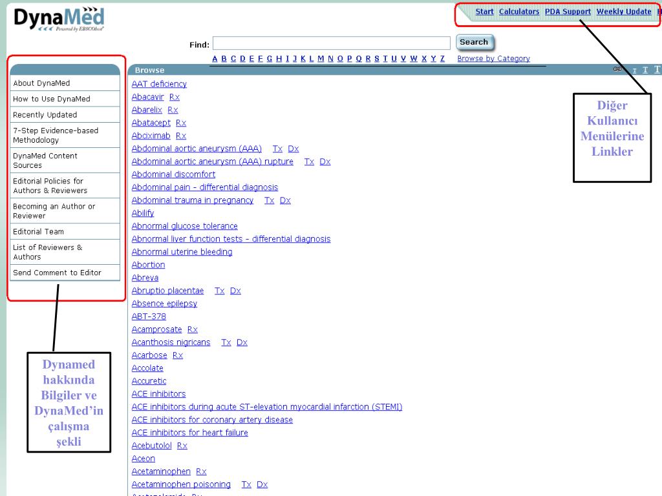Viewport: 662px width, 496px height.
Task: Open Weekly Update in top menu
Action: click(x=624, y=12)
